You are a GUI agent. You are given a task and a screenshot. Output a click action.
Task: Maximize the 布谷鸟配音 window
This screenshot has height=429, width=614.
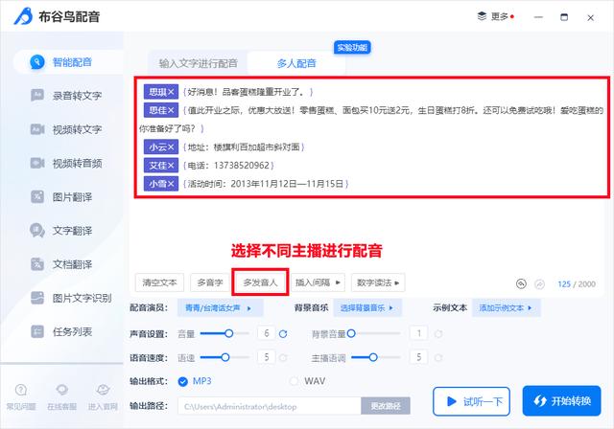(564, 17)
